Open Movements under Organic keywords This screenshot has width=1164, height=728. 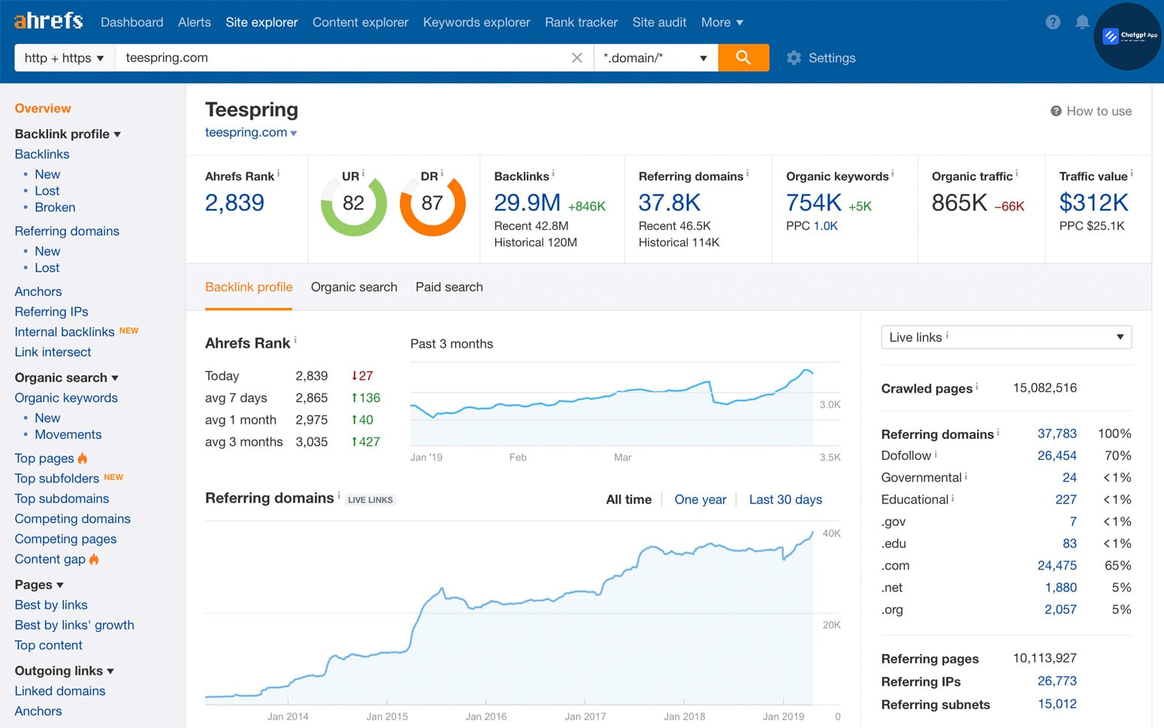[68, 434]
